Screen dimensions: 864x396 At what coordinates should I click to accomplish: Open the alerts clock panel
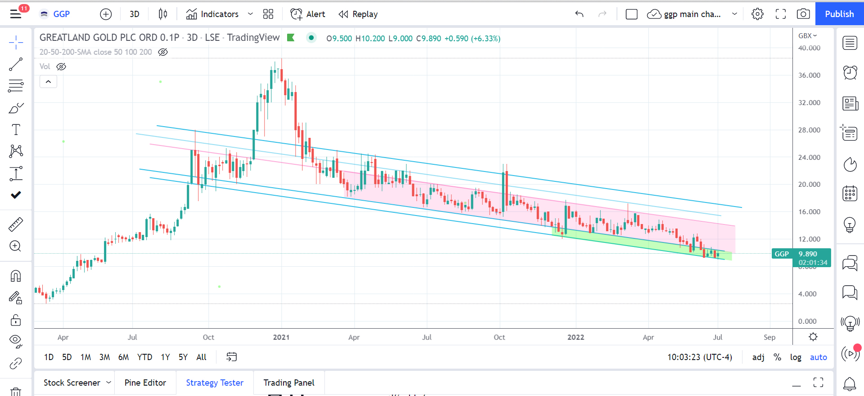coord(850,72)
